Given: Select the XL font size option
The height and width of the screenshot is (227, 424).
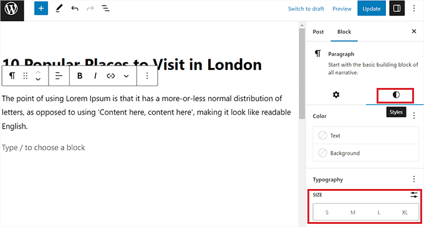Looking at the screenshot, I should pyautogui.click(x=405, y=213).
